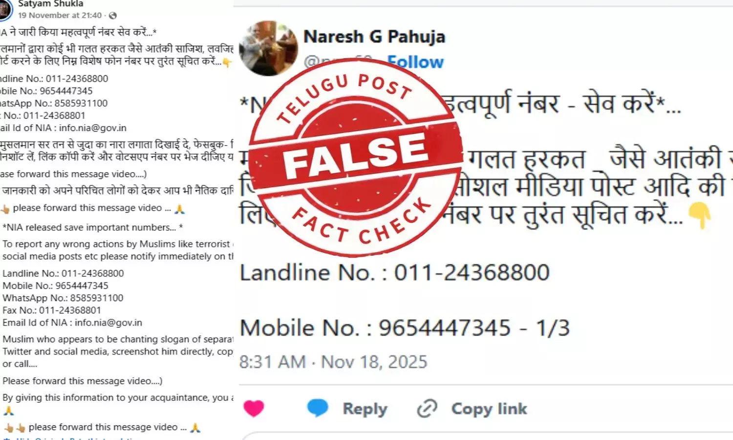Click the pink heart like icon
The image size is (733, 440).
pyautogui.click(x=254, y=408)
